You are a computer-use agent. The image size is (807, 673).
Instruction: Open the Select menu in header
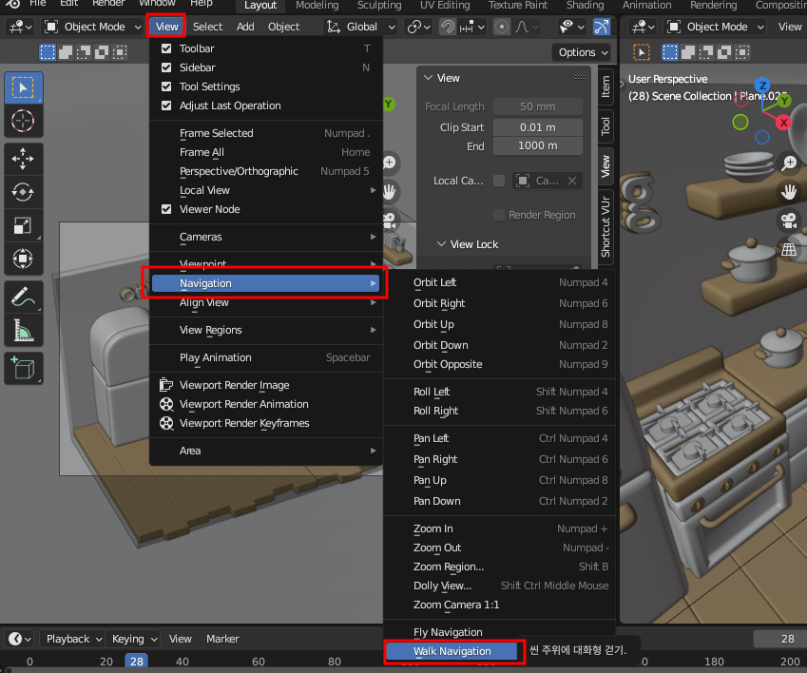(207, 27)
